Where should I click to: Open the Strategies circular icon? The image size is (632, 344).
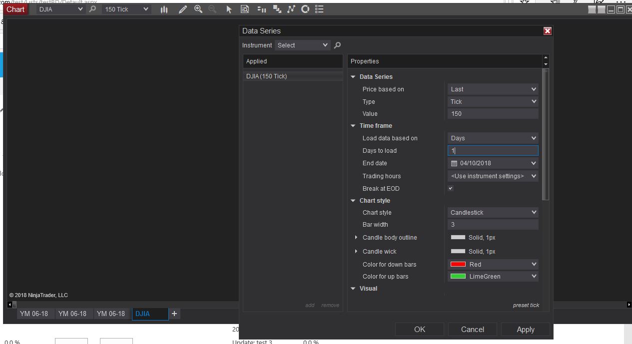[305, 9]
